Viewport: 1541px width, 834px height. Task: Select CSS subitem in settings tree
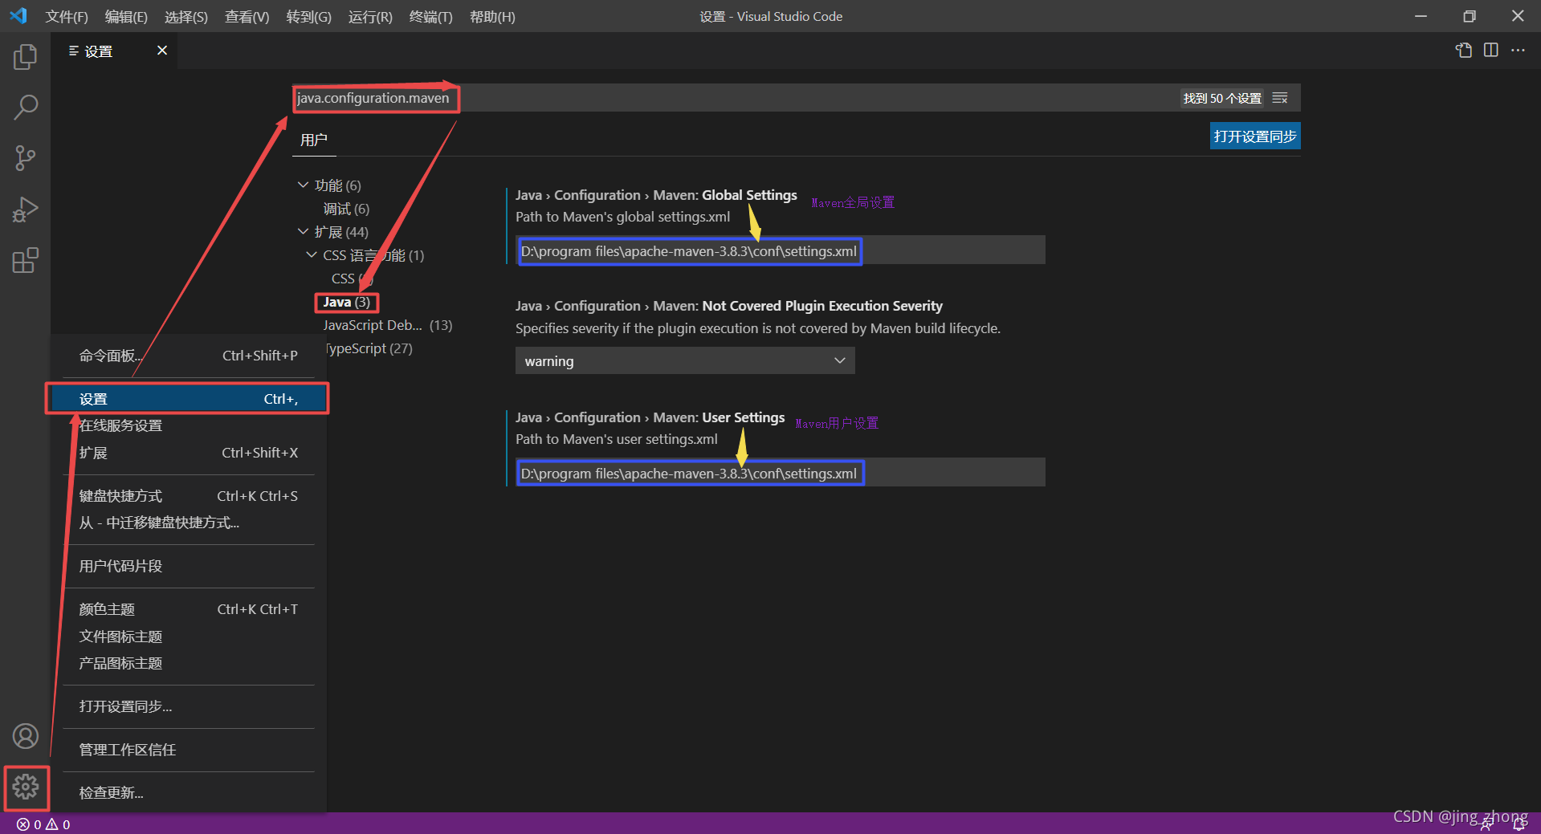[x=352, y=279]
